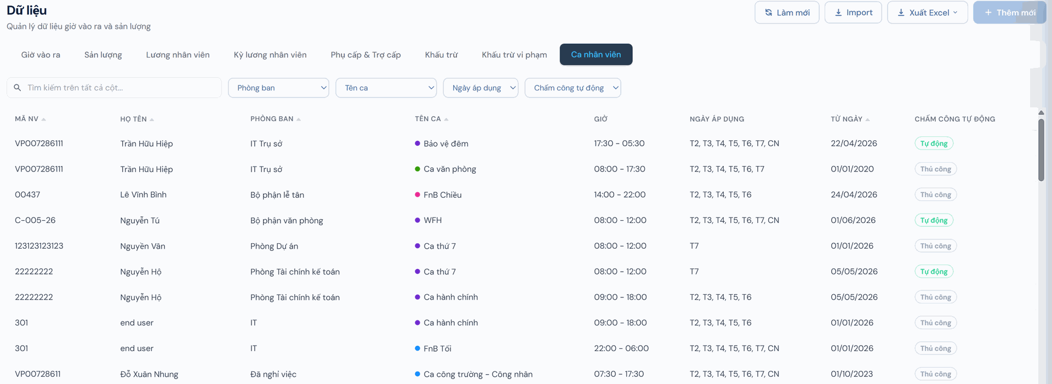Toggle Thủ công badge for Đỗ Xuân Nhung row

point(936,374)
